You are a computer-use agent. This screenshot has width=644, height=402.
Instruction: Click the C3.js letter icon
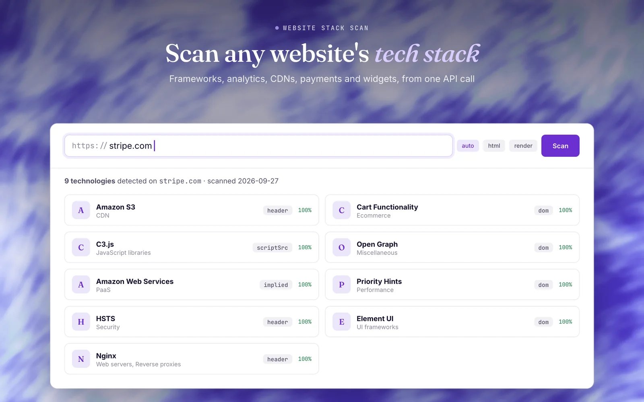81,248
